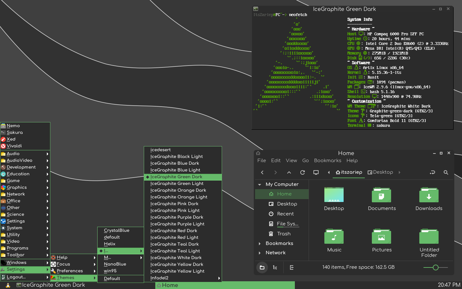Switch to Home window on taskbar
This screenshot has height=289, width=462.
(225, 285)
